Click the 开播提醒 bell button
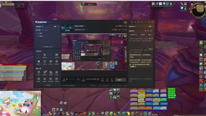This screenshot has height=116, width=206. (x=119, y=26)
